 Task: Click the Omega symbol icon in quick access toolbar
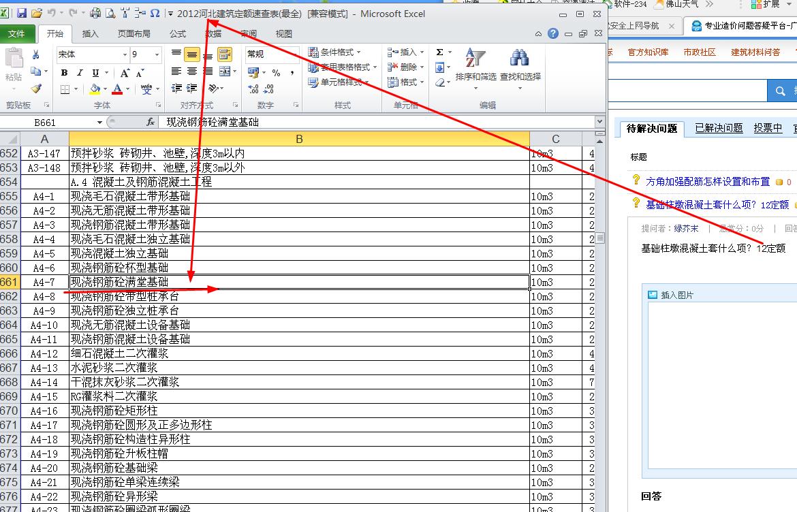tap(155, 14)
